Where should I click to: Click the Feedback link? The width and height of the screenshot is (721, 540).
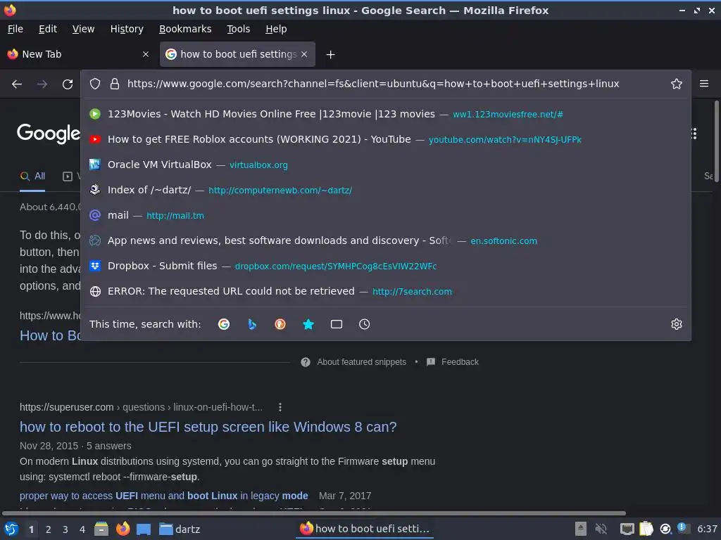(460, 362)
